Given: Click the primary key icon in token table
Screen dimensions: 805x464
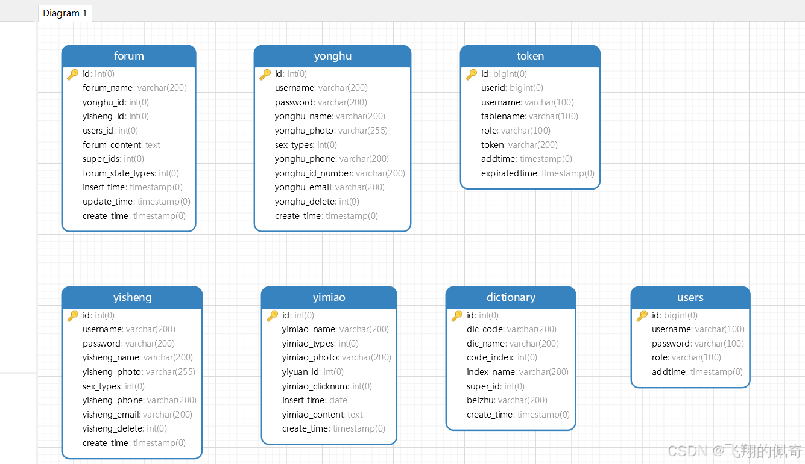Looking at the screenshot, I should 472,74.
